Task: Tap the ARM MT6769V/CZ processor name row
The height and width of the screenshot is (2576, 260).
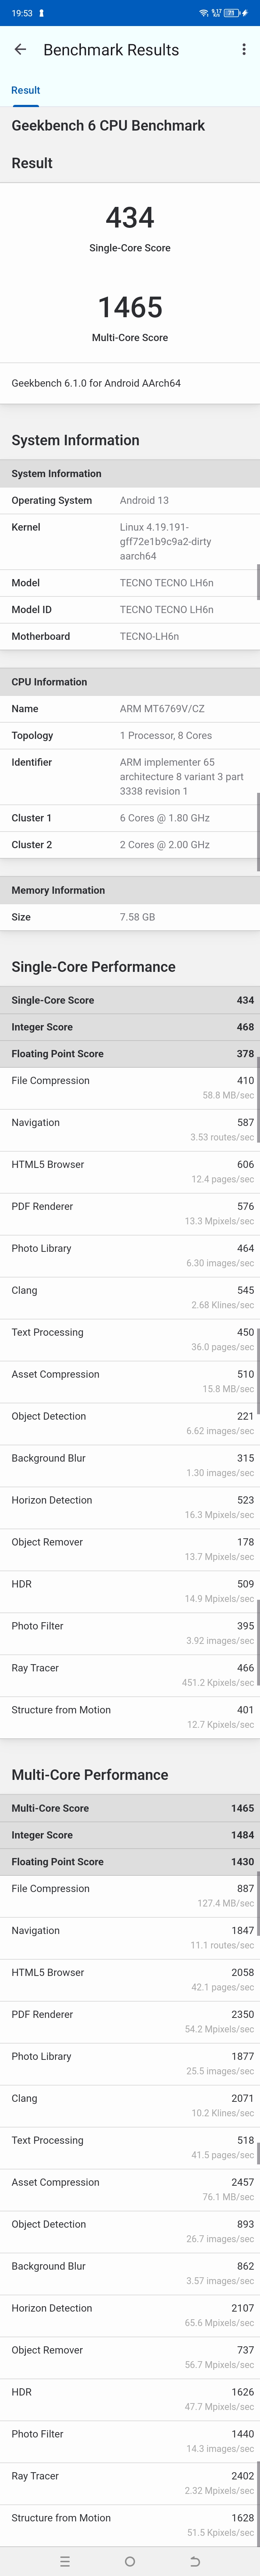Action: coord(130,708)
